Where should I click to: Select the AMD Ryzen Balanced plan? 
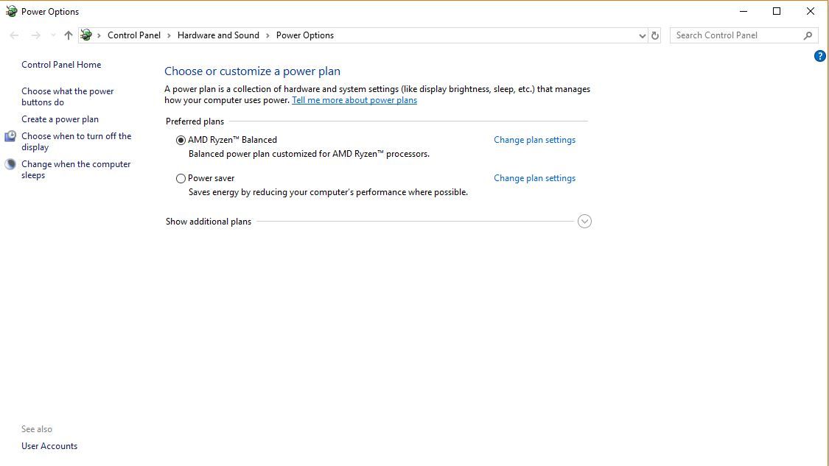click(x=181, y=140)
